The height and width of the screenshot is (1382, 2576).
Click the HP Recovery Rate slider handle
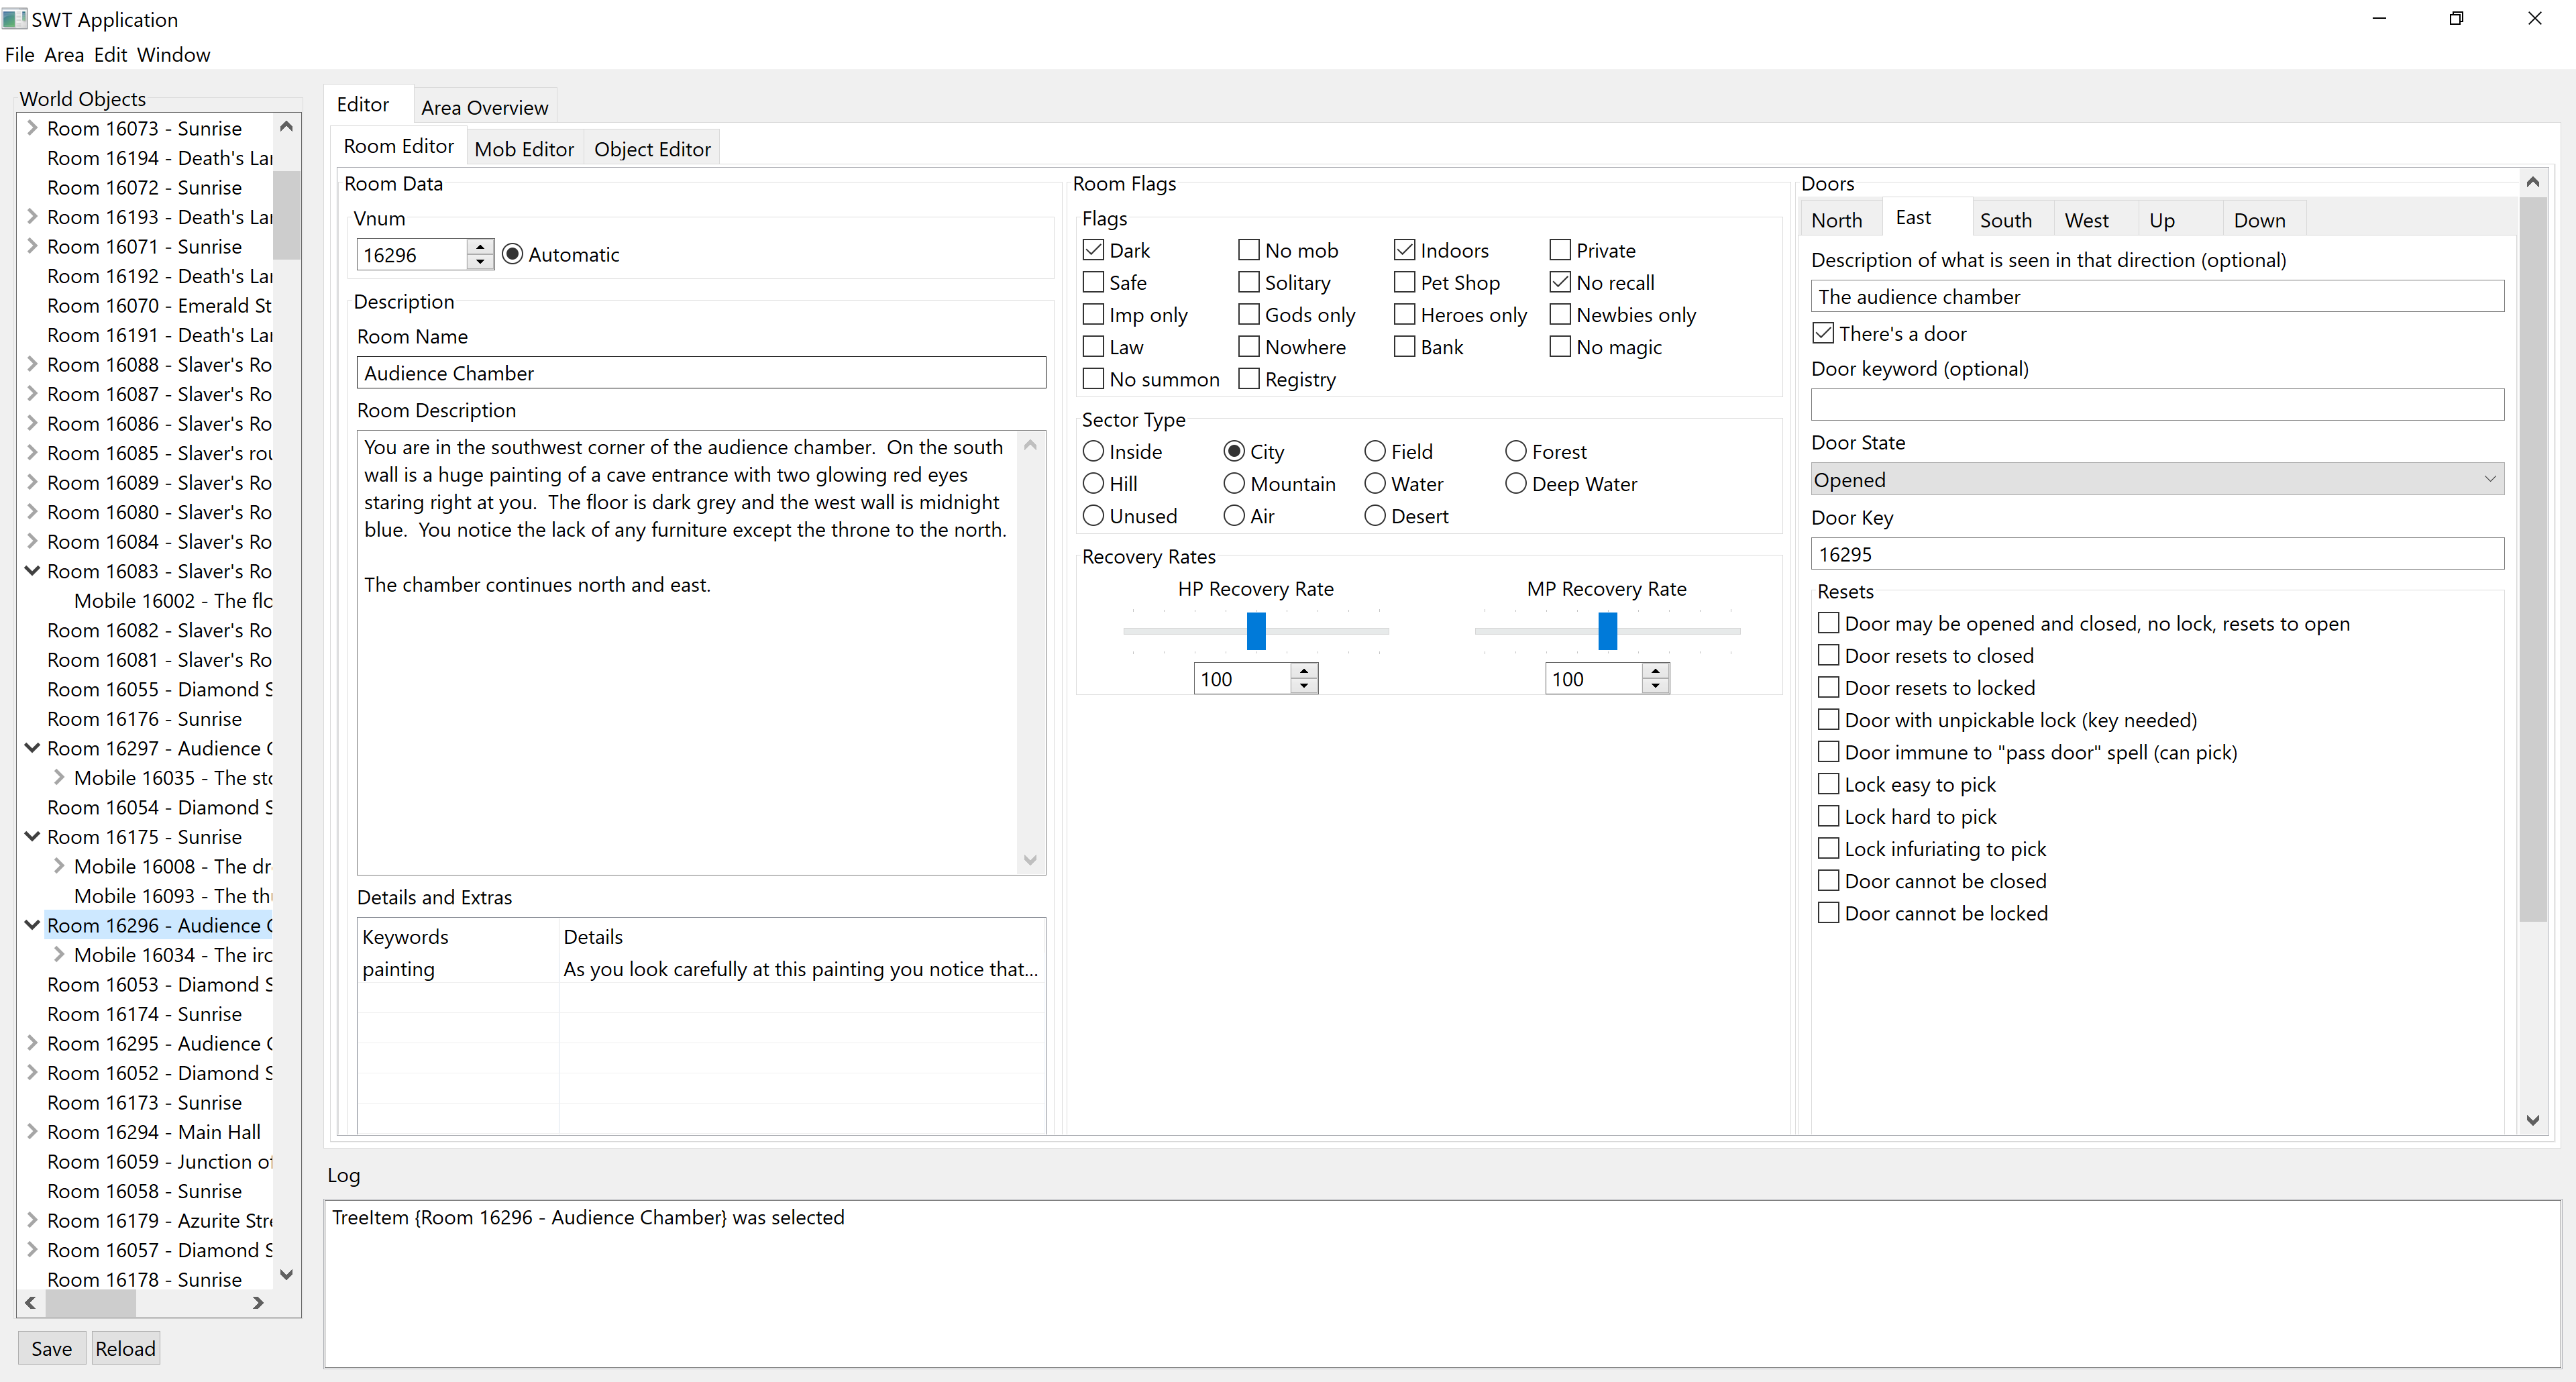pos(1256,631)
